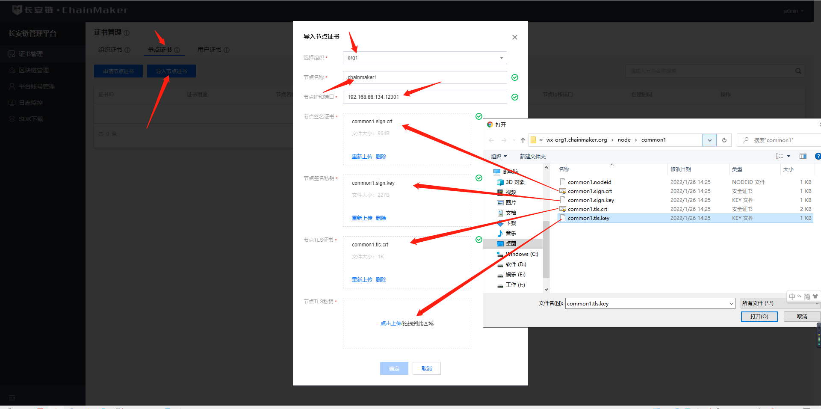The image size is (821, 409).
Task: Click the 导入节点证书 button on the page
Action: tap(171, 71)
